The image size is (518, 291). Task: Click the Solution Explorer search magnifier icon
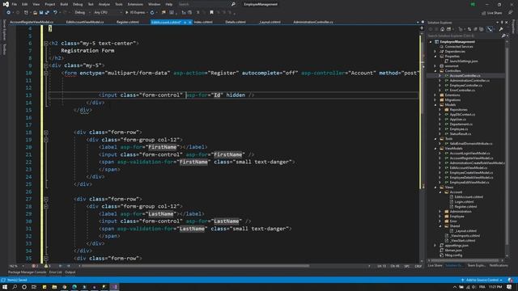503,36
